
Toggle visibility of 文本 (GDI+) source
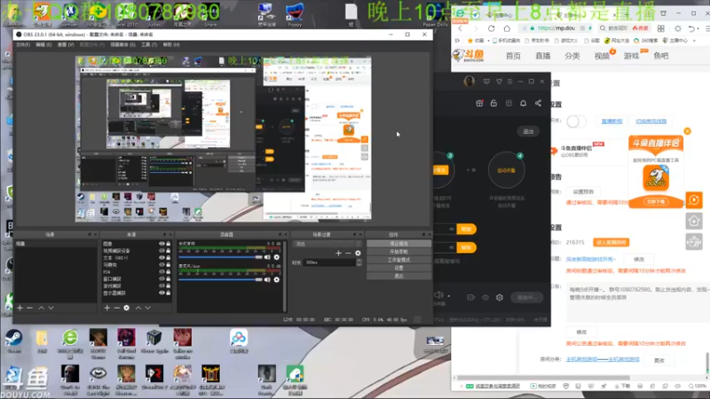[162, 258]
